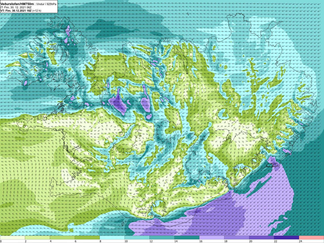The height and width of the screenshot is (243, 324).
Task: Click the legend scale label '14'
Action: tap(176, 241)
